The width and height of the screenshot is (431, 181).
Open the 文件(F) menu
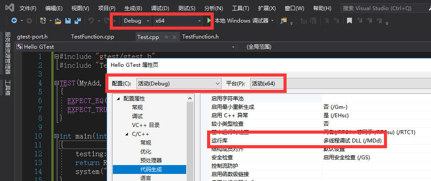(x=28, y=8)
